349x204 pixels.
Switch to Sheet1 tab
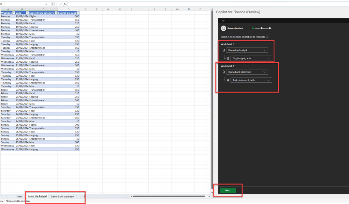click(x=20, y=197)
